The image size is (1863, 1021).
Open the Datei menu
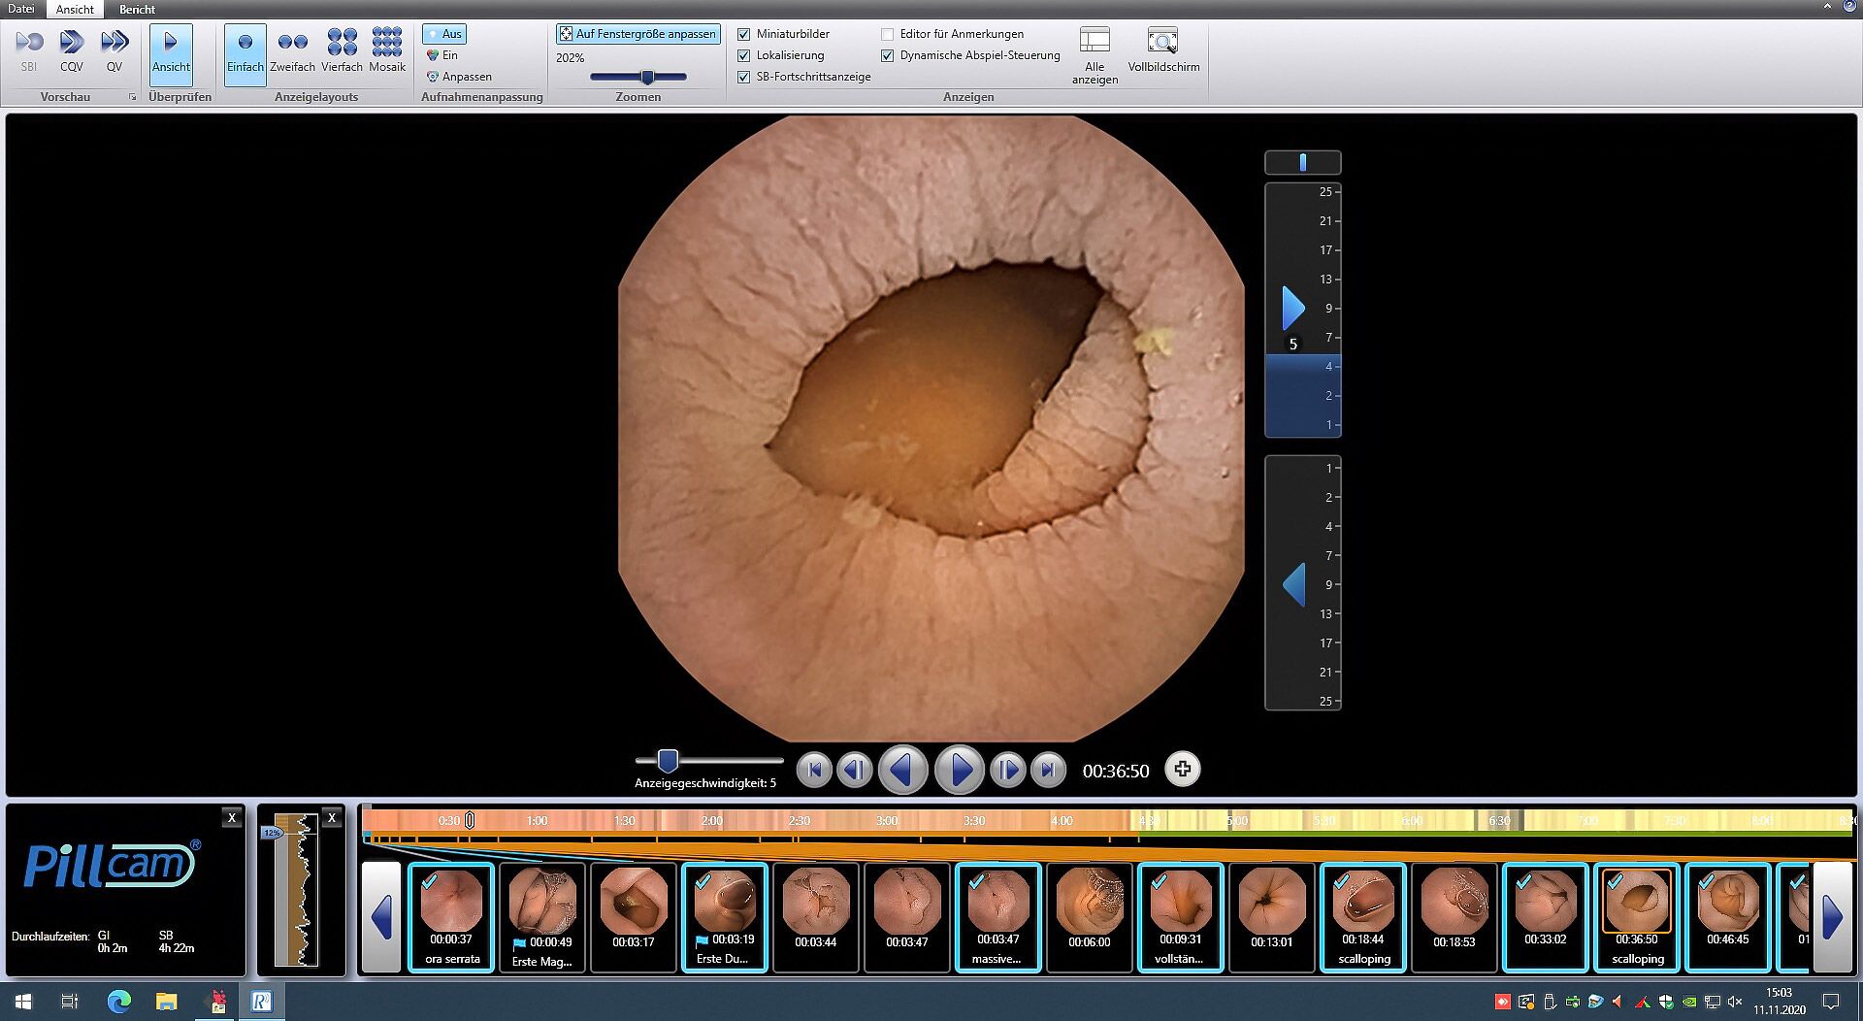pyautogui.click(x=20, y=9)
